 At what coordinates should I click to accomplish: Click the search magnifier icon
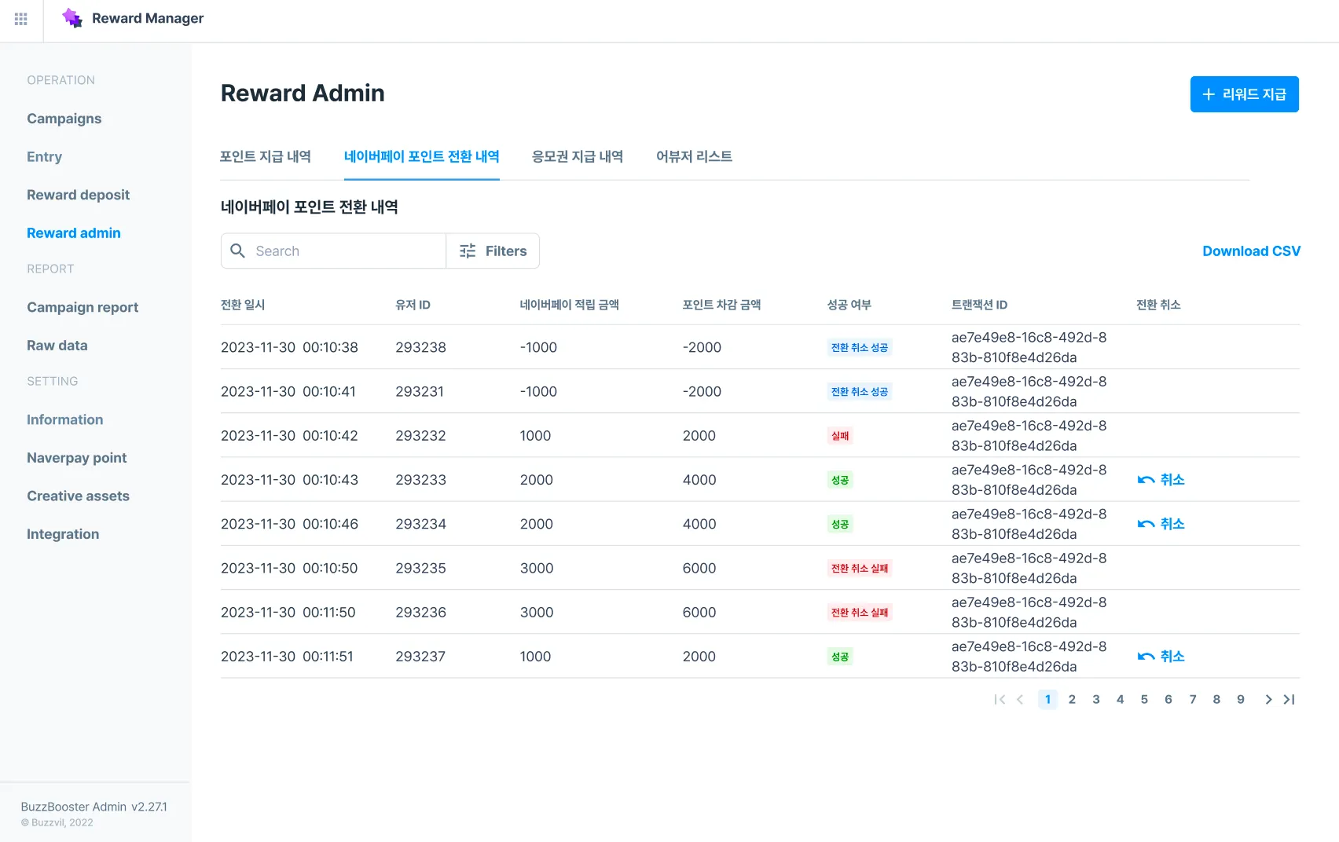pyautogui.click(x=237, y=251)
